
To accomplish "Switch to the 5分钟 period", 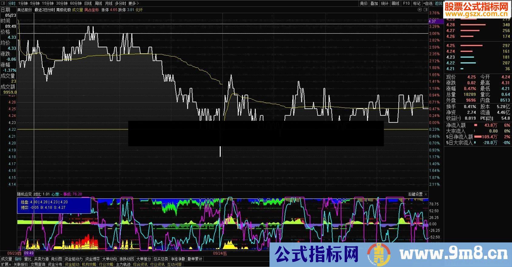I will 35,3.
